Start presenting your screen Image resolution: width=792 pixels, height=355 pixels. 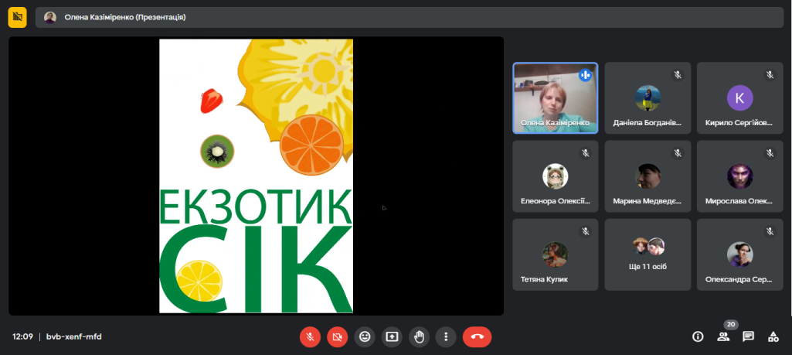pos(392,336)
